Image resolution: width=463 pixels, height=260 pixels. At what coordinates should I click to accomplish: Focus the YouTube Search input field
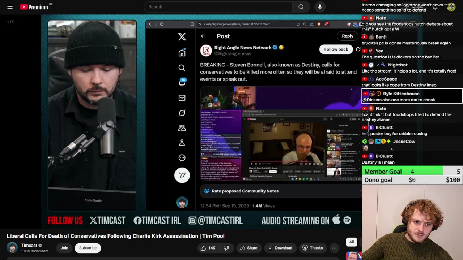coord(218,7)
